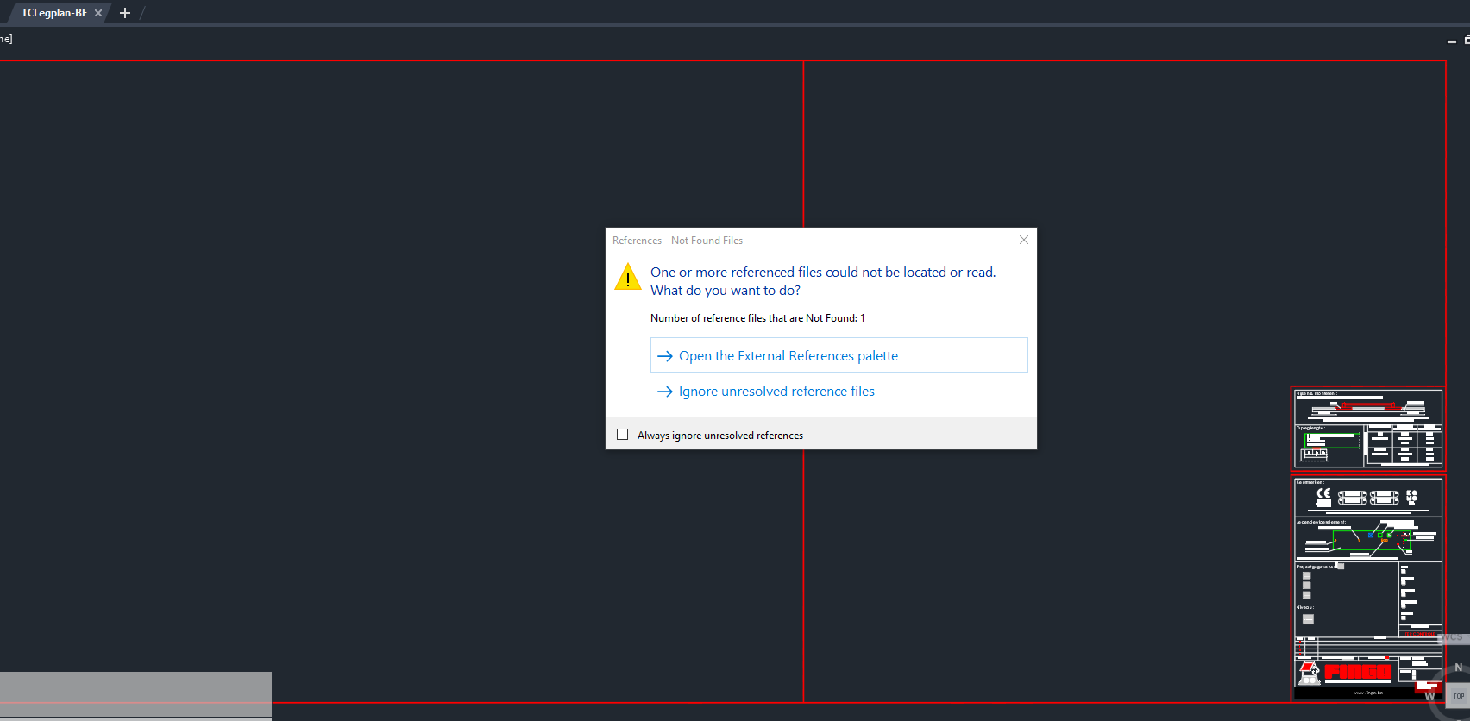Select the TOP face of the ViewCube
1470x721 pixels.
tap(1459, 696)
